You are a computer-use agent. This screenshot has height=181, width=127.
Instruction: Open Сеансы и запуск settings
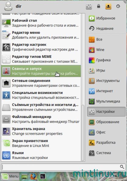41,71
